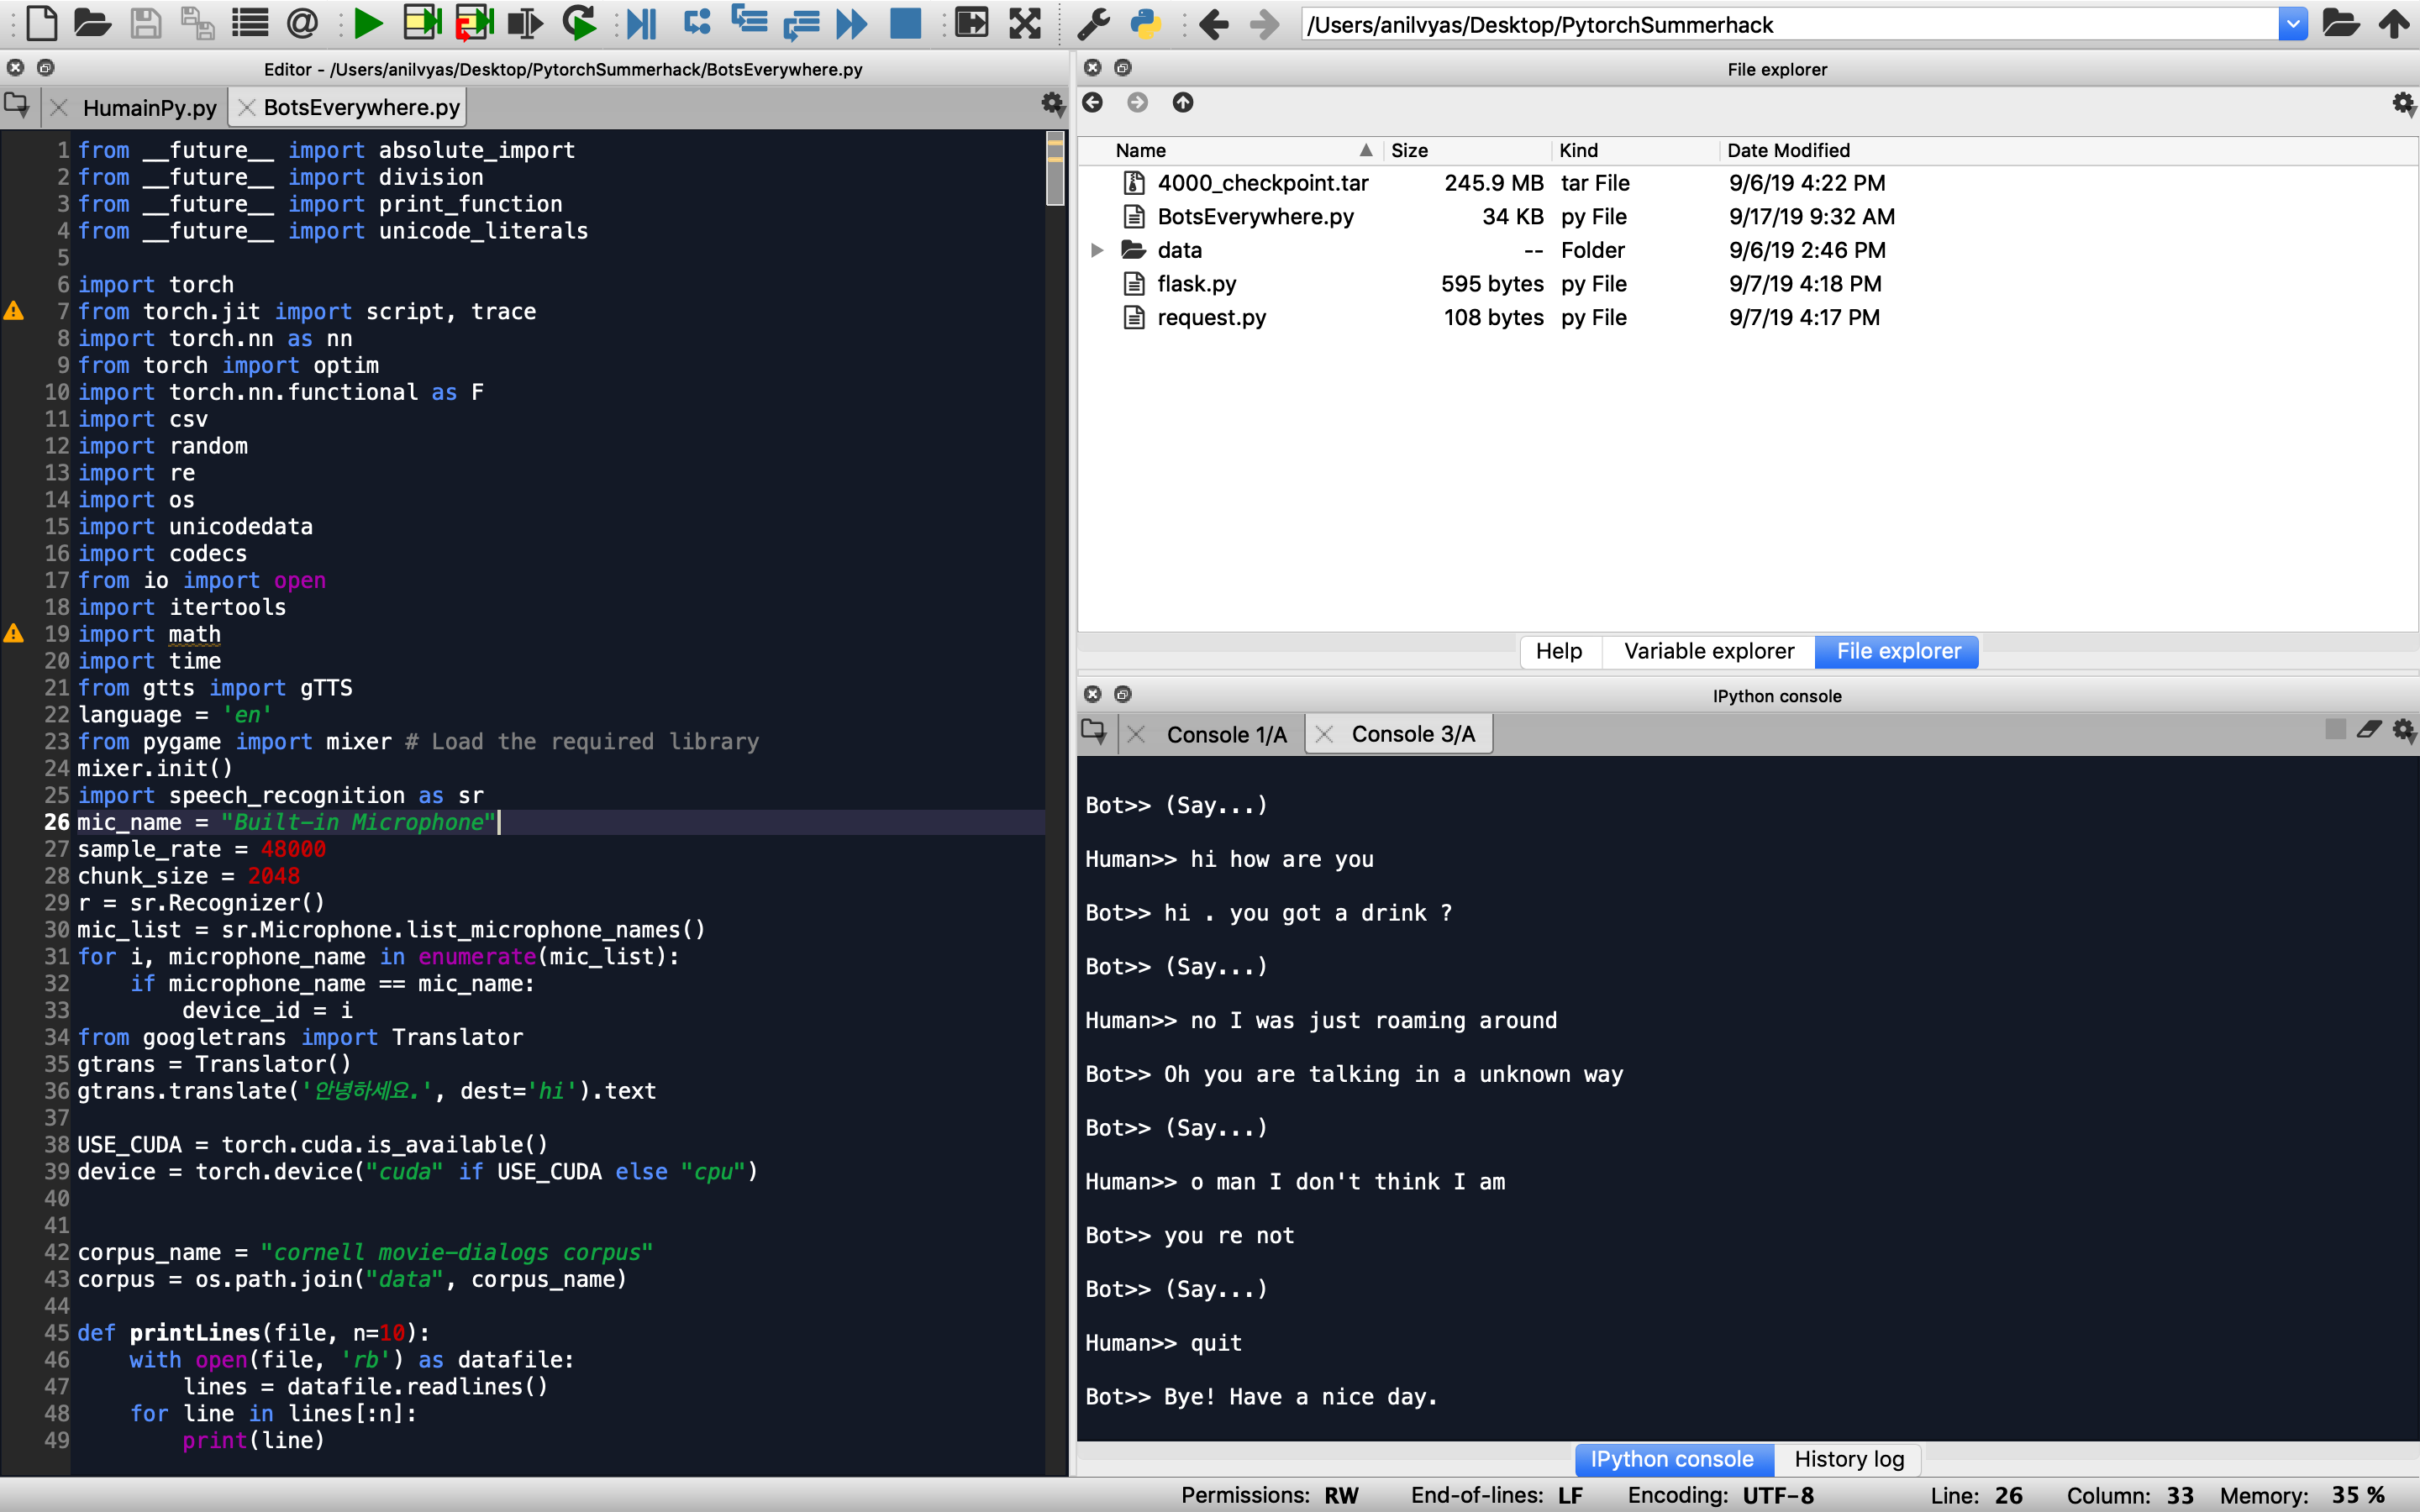Open the working directory path dropdown
Image resolution: width=2420 pixels, height=1512 pixels.
pos(2292,23)
